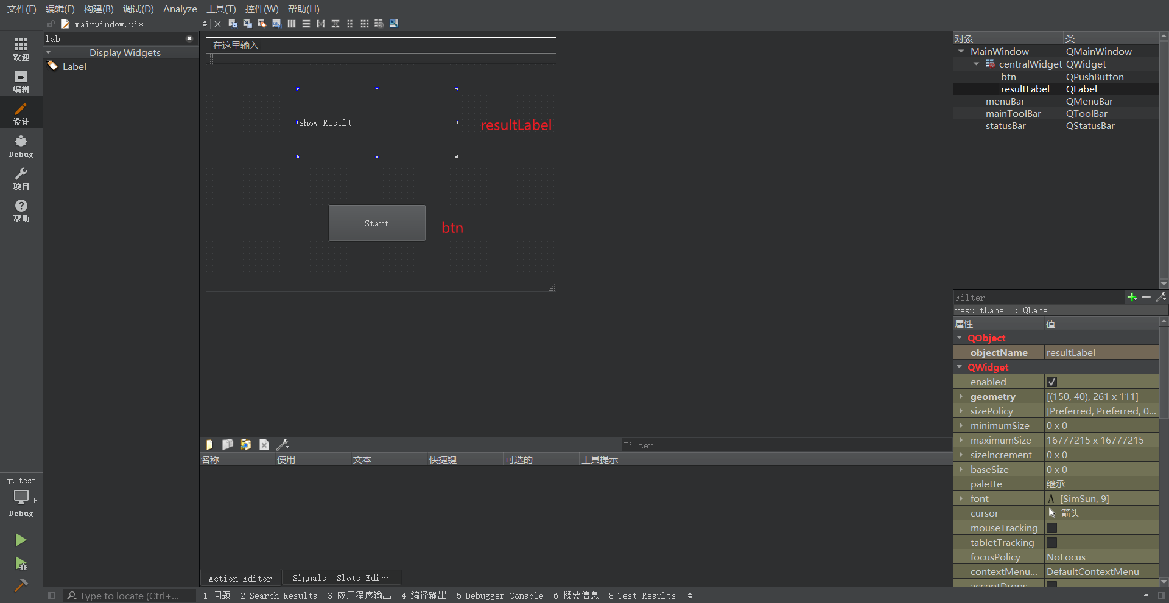This screenshot has height=603, width=1169.
Task: Expand the sizePolicy property
Action: (x=961, y=411)
